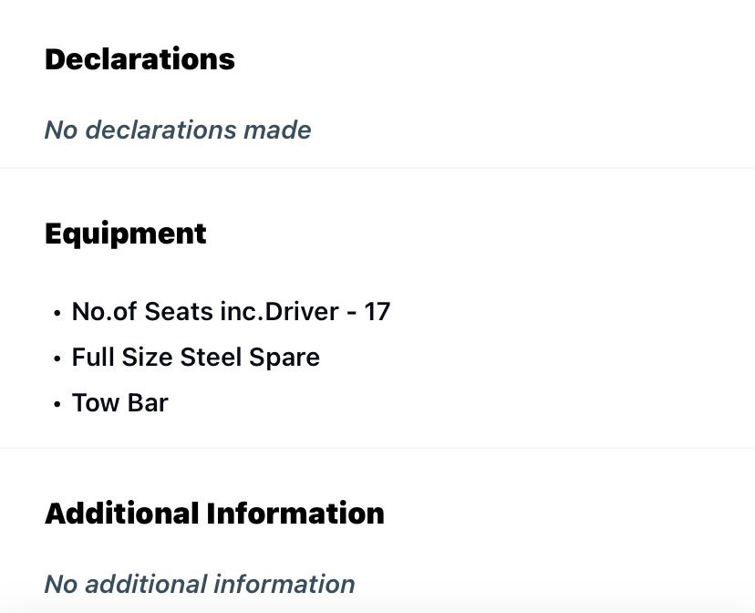Click the bullet before Full Size Steel Spare

click(57, 358)
